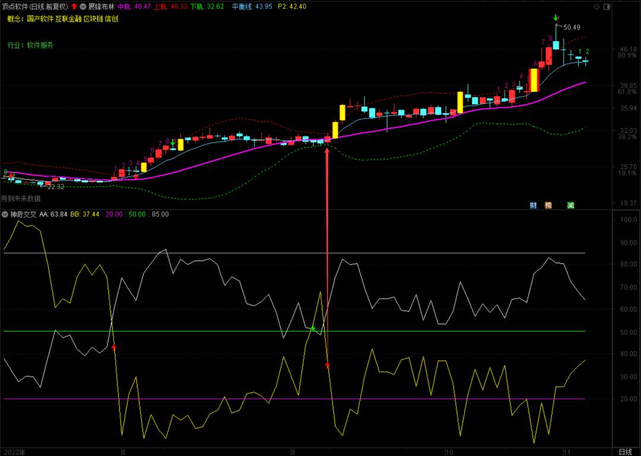
Task: Click the red marker on yellow line near August
Action: tap(113, 346)
